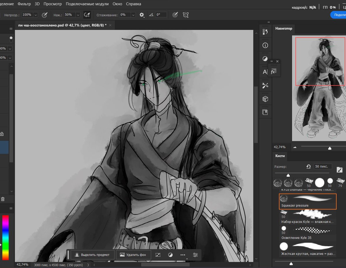Open the Фильтр menu

(x=24, y=4)
